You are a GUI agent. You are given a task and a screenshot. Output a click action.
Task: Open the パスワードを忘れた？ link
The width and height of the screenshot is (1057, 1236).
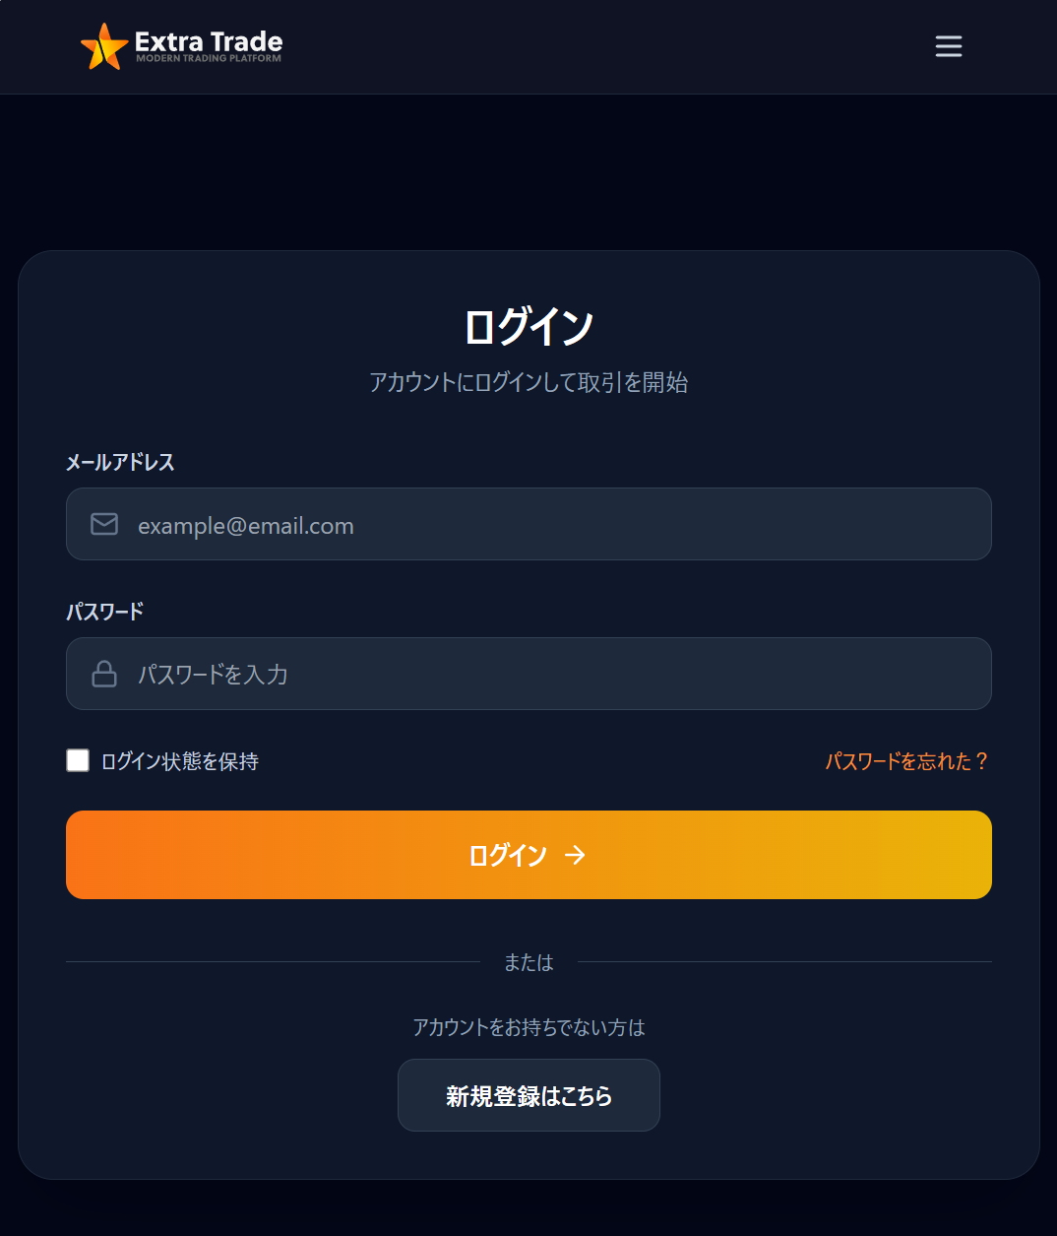point(906,761)
